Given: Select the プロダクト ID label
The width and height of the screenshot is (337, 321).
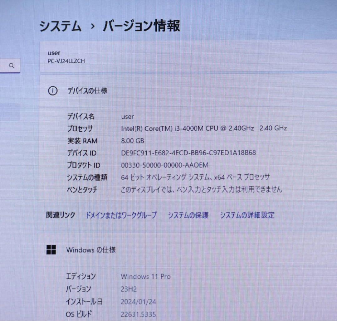Looking at the screenshot, I should [x=84, y=165].
